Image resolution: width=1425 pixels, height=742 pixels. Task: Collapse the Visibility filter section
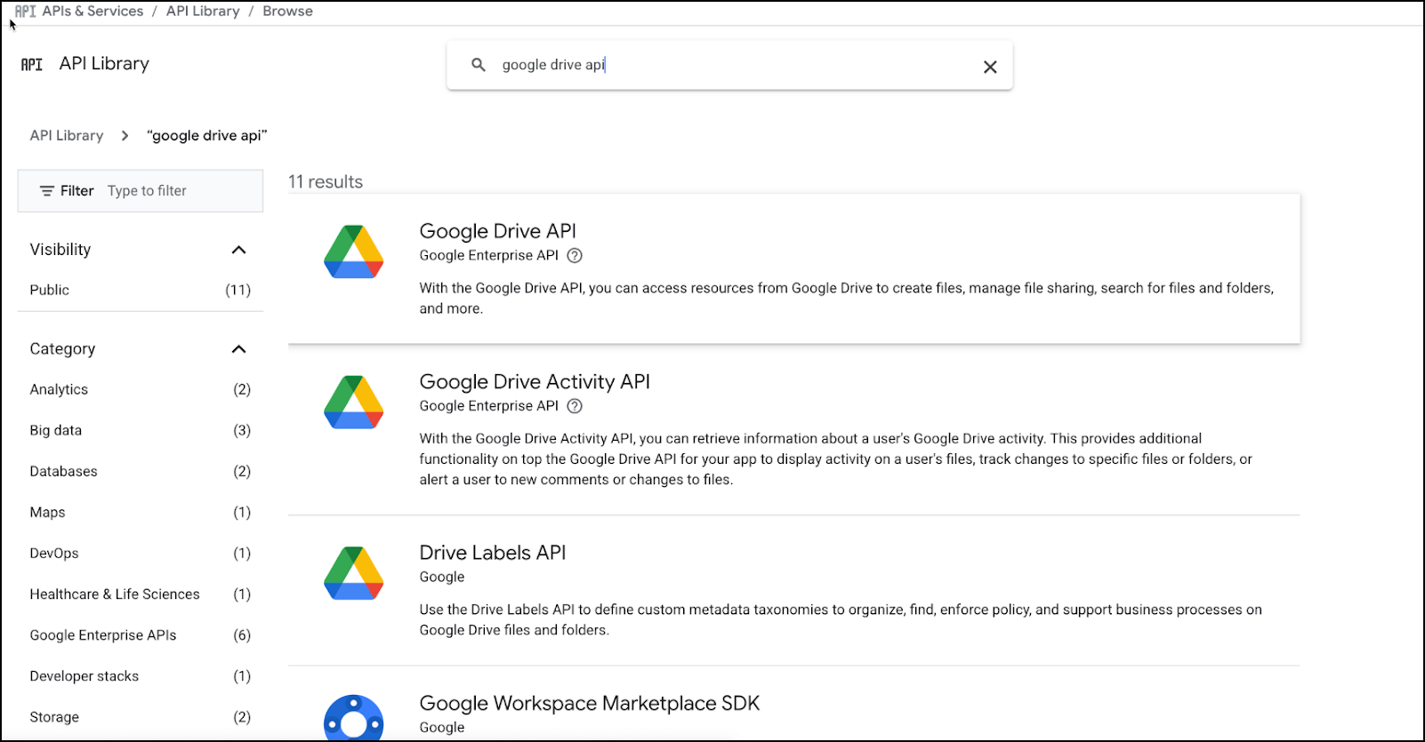[x=238, y=250]
